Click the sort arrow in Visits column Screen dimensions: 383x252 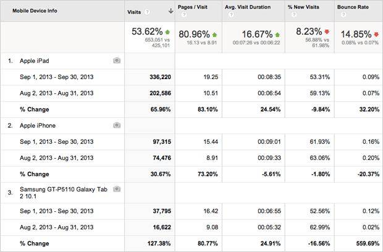click(x=170, y=11)
